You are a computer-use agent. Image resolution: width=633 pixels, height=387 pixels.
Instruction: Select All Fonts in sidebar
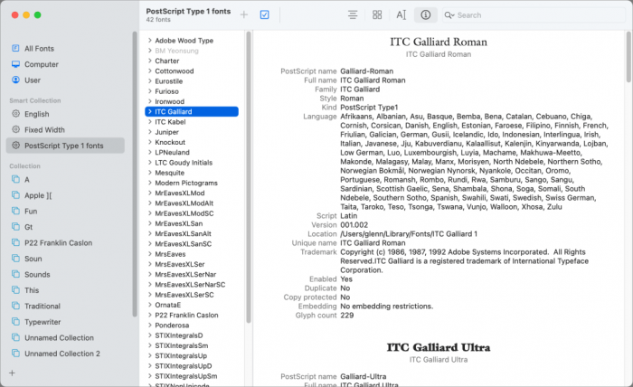point(39,49)
